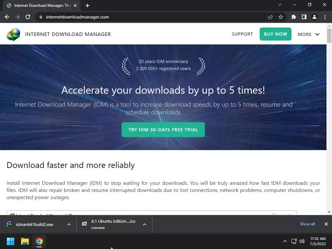Show hidden system tray icons
The image size is (332, 249).
tap(285, 241)
